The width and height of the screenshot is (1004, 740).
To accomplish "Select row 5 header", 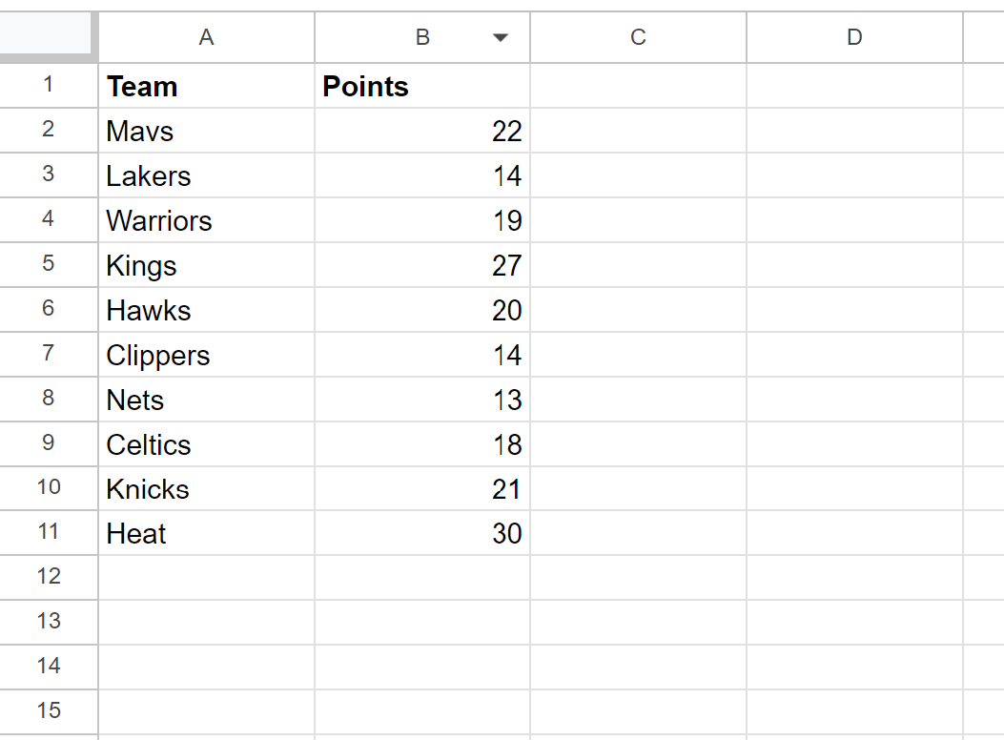I will click(49, 264).
